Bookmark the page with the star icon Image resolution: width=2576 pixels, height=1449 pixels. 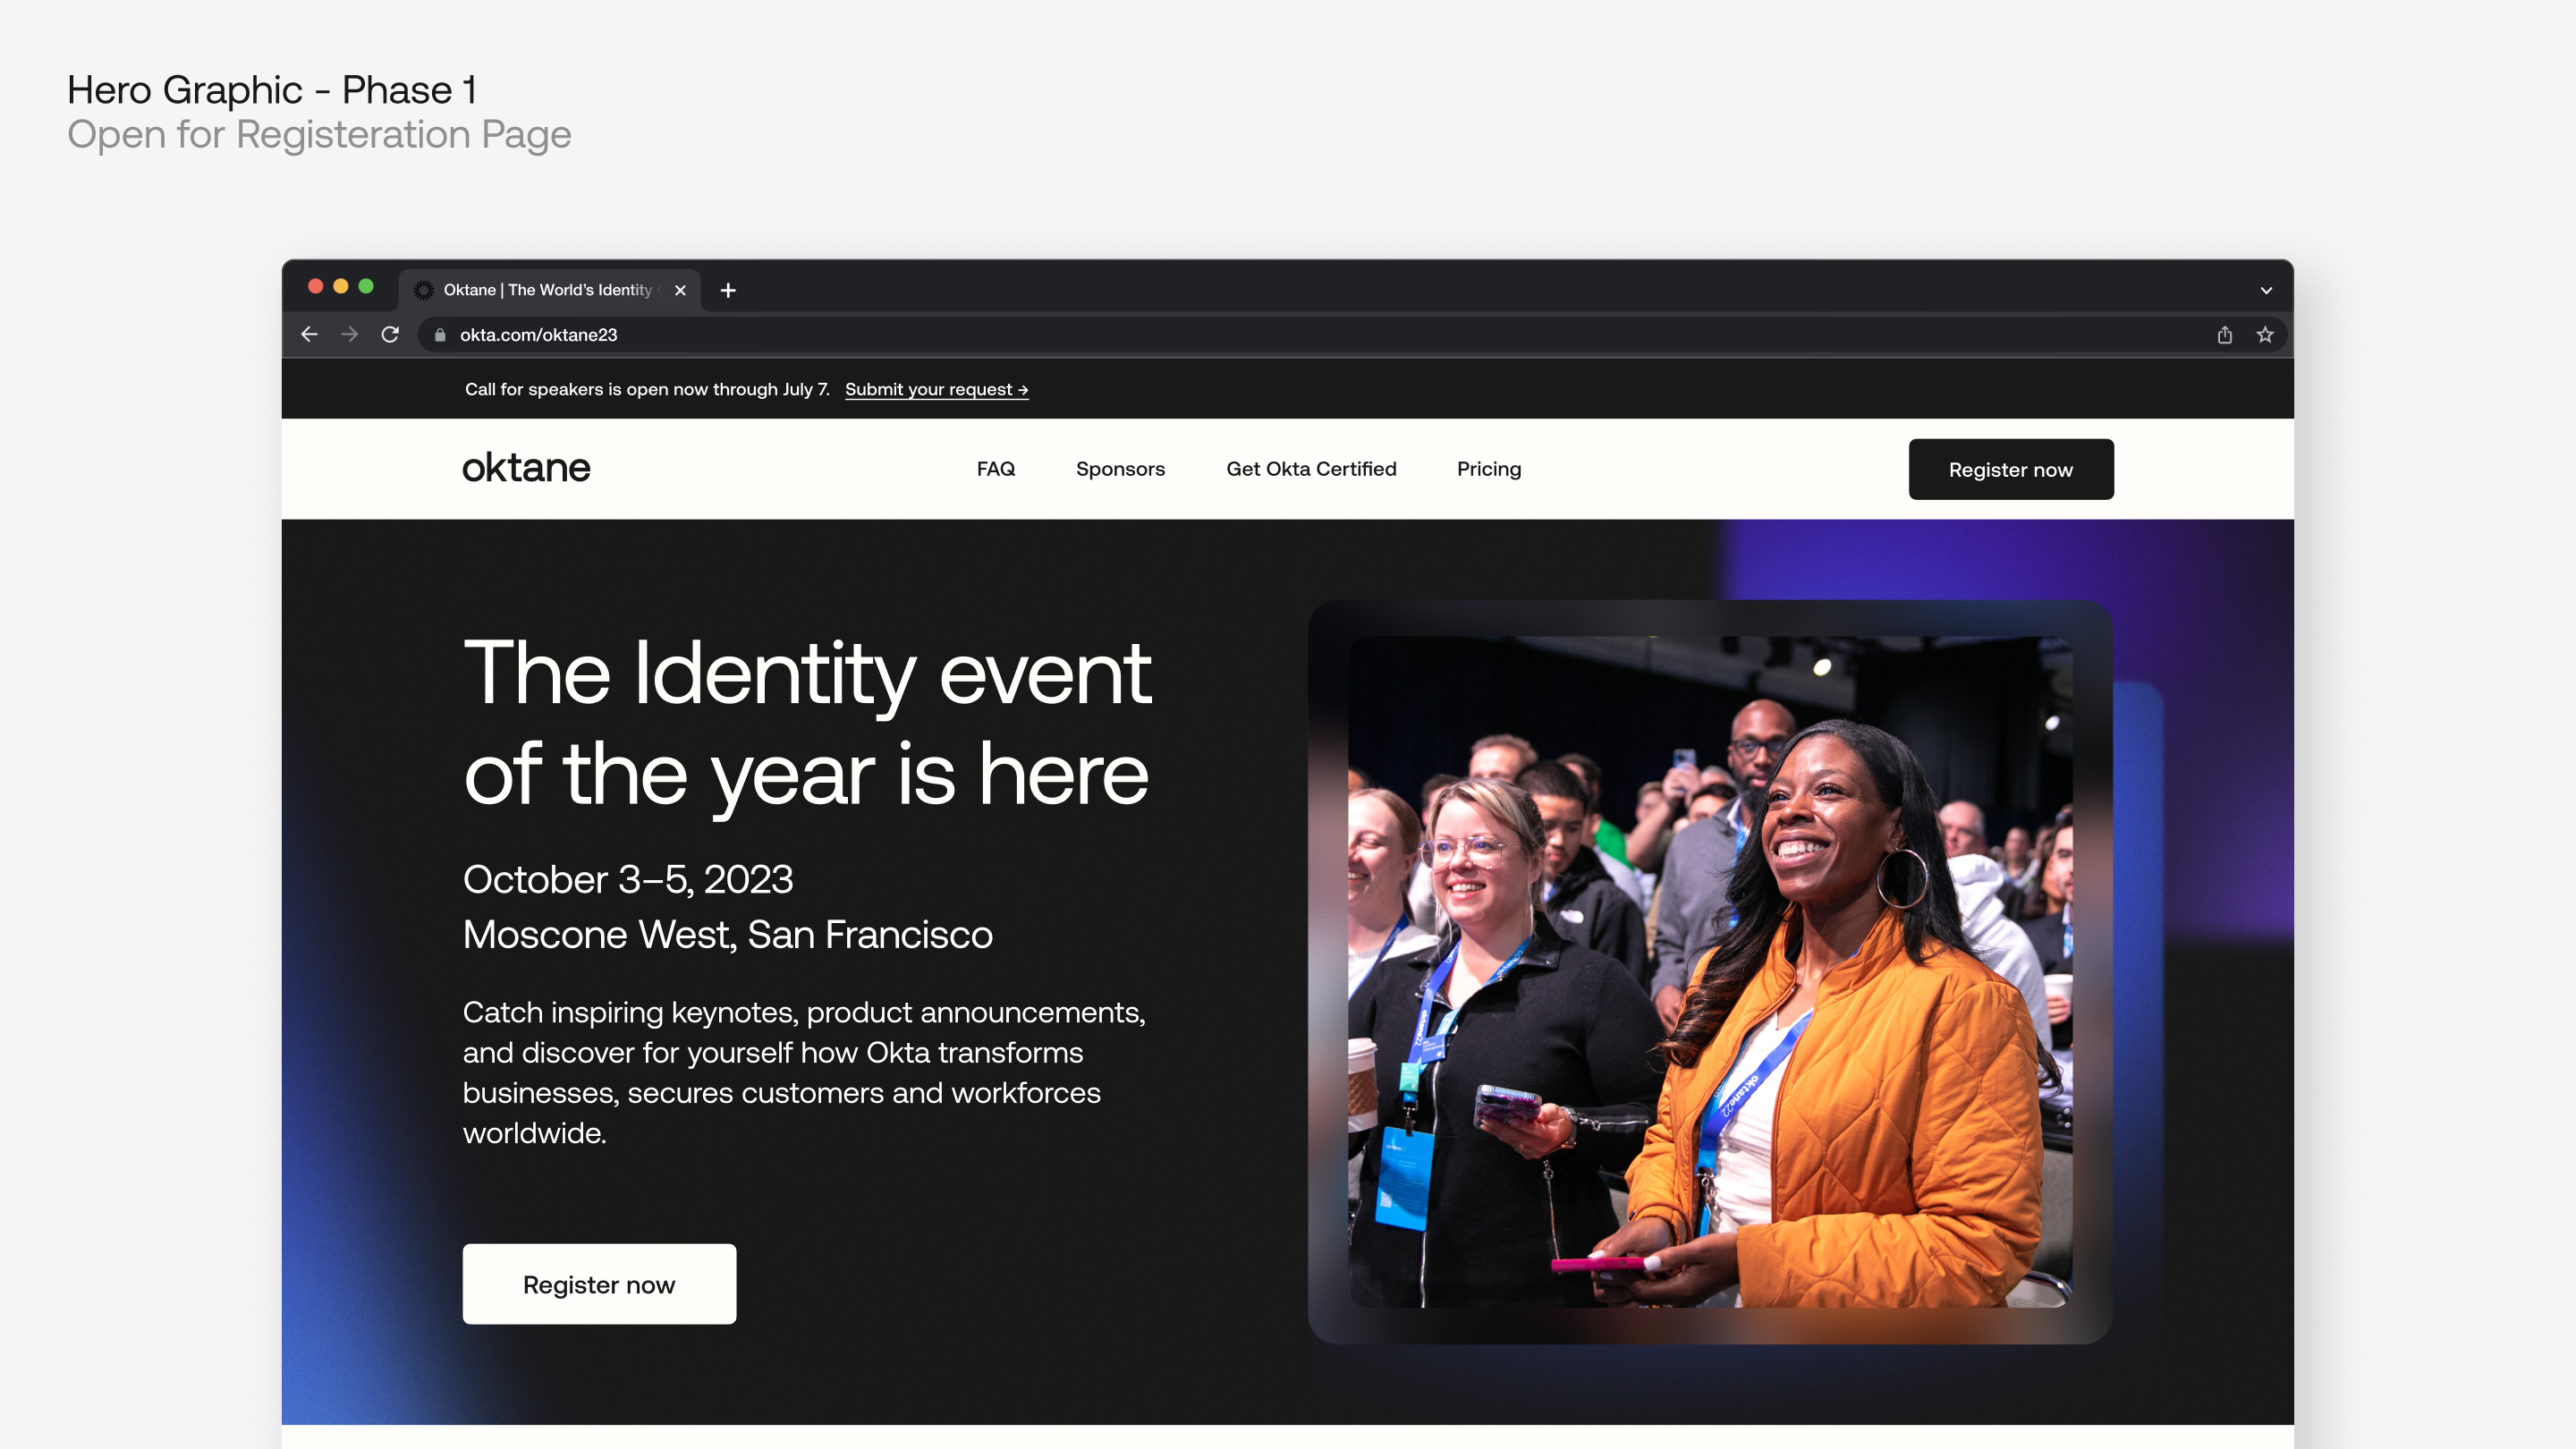pos(2265,335)
